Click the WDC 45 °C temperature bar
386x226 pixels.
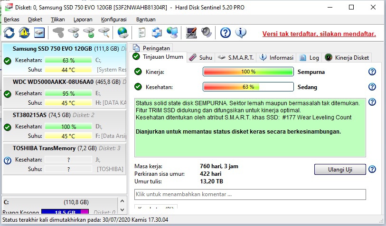(x=68, y=103)
